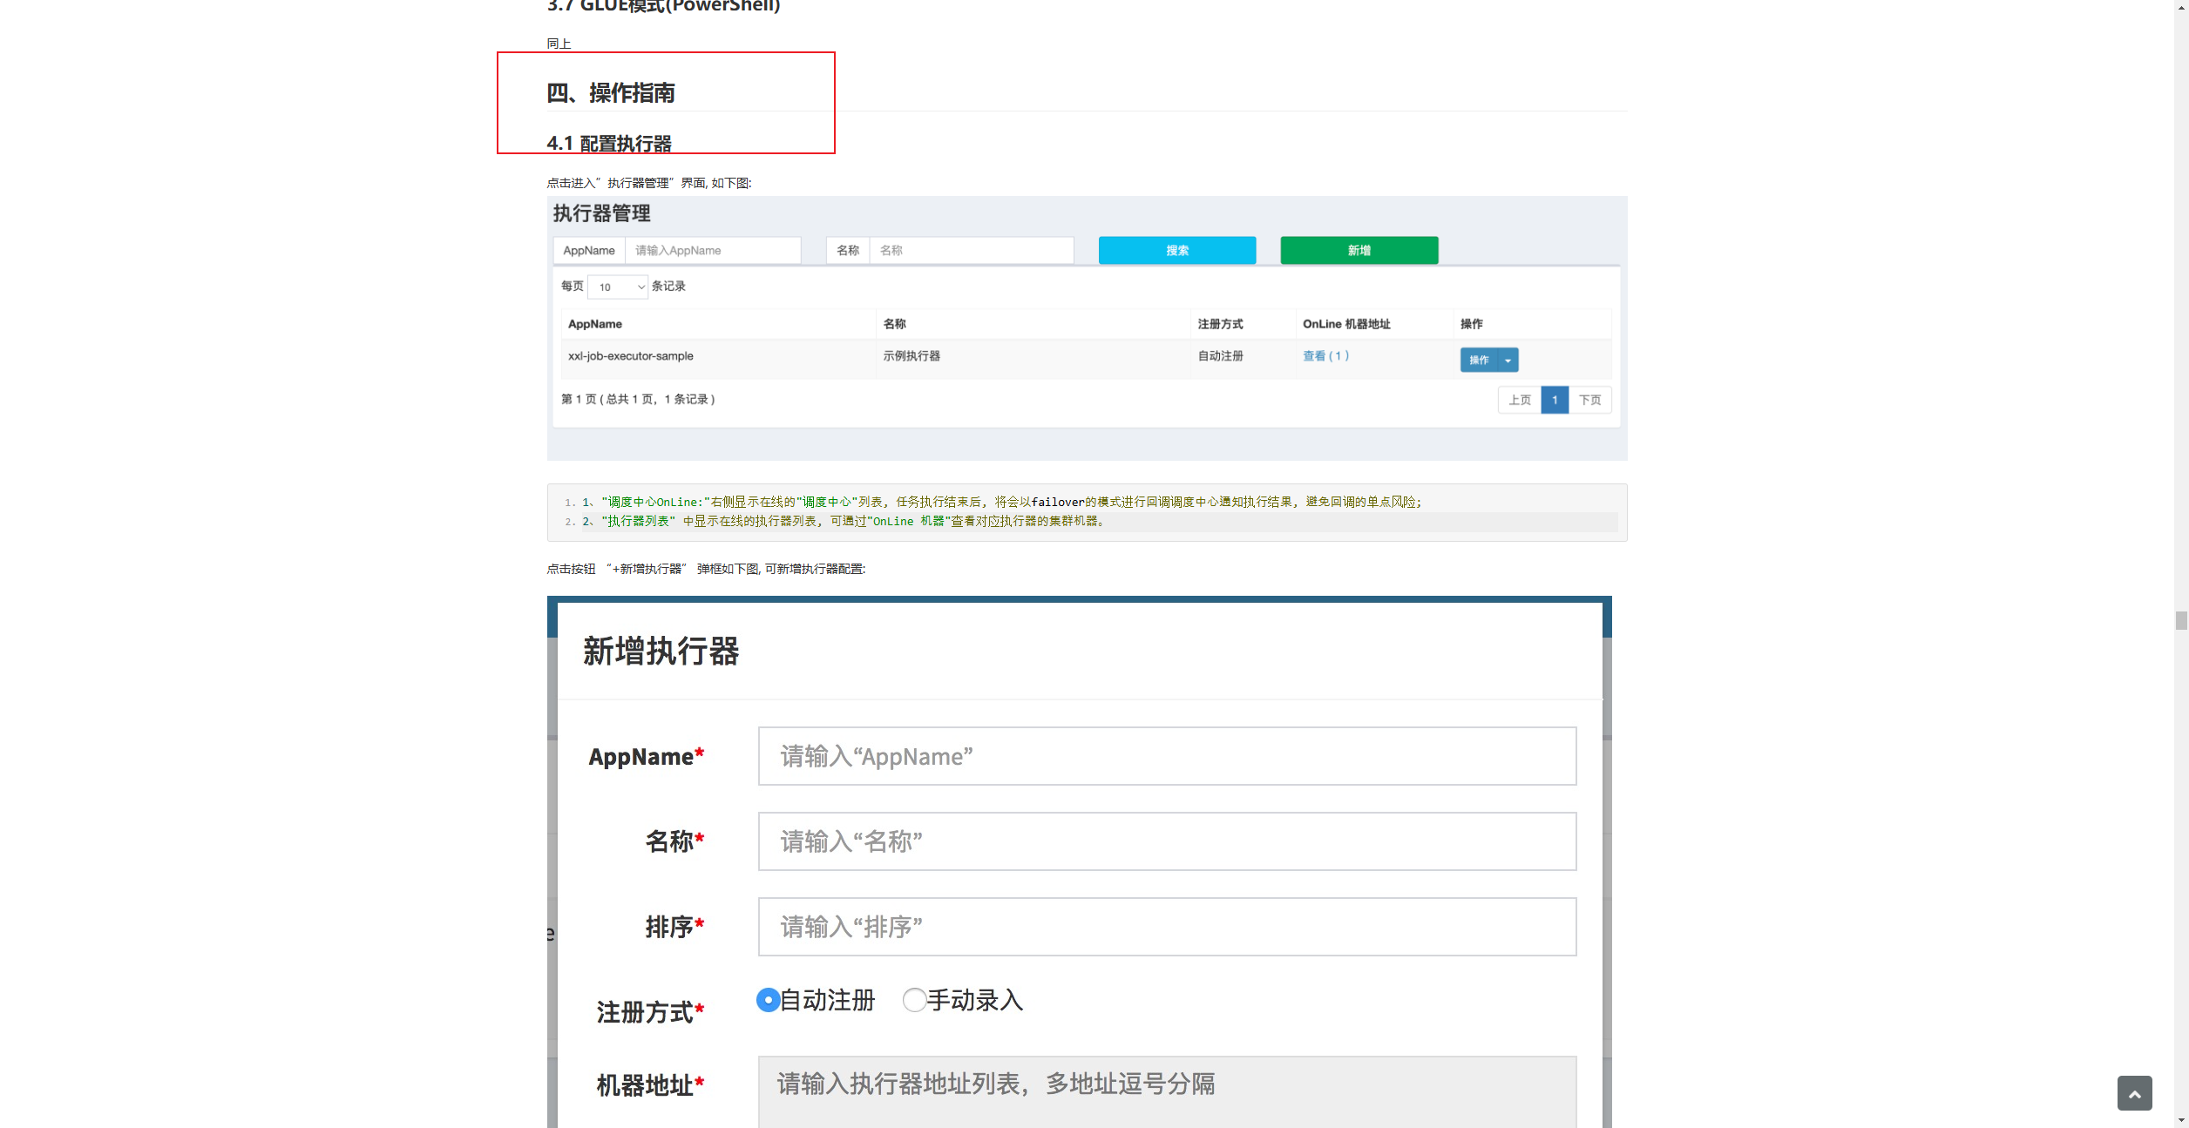Focus the AppName field in 新增执行器 form
The height and width of the screenshot is (1128, 2189).
[x=1166, y=756]
